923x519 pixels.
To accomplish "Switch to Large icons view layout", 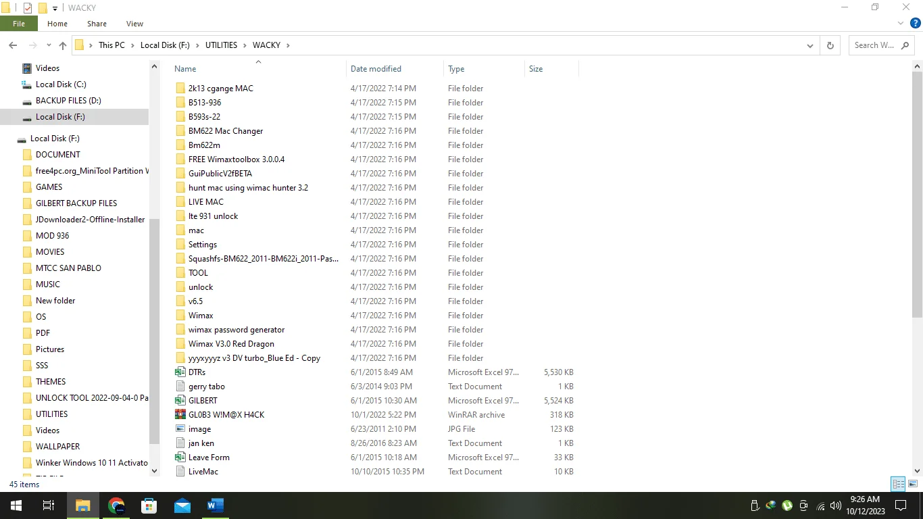I will pos(912,484).
